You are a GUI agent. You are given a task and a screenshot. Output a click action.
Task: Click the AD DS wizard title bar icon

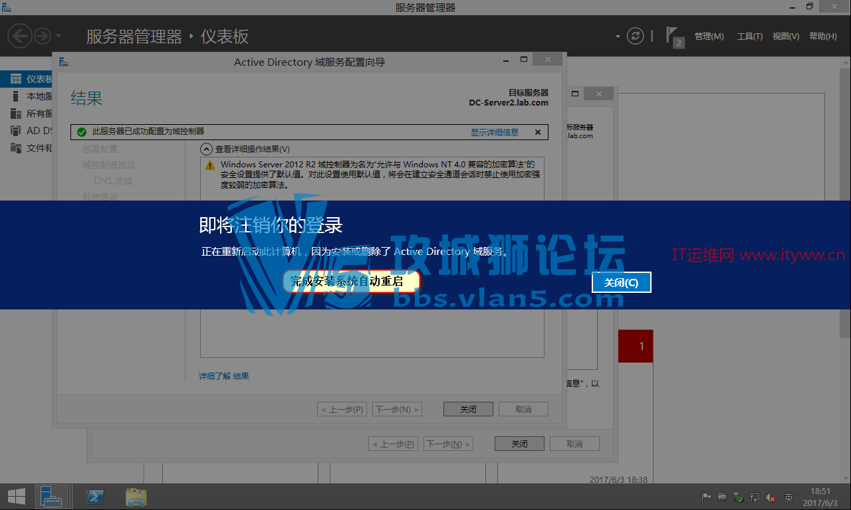click(63, 62)
